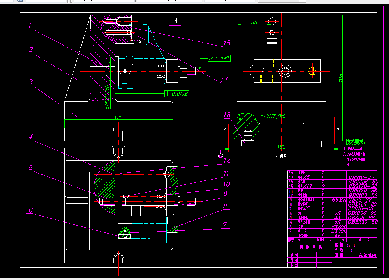The width and height of the screenshot is (389, 280).
Task: Click 'GB93-87' in parts list
Action: point(360,200)
